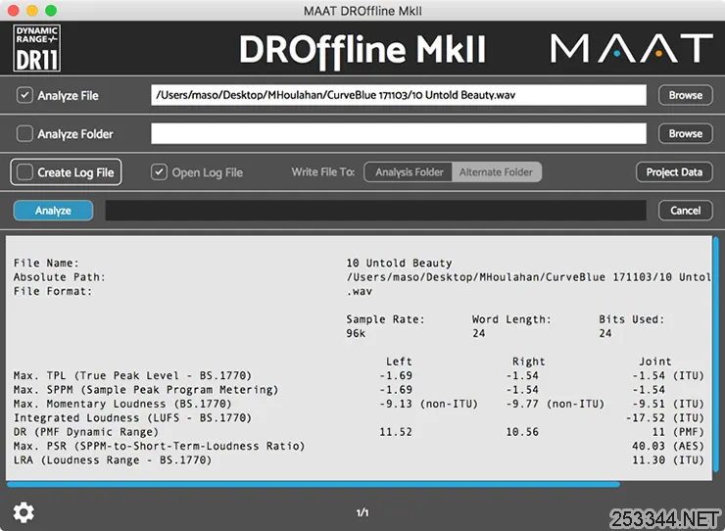
Task: Click the DR left value '11.52'
Action: pyautogui.click(x=396, y=432)
